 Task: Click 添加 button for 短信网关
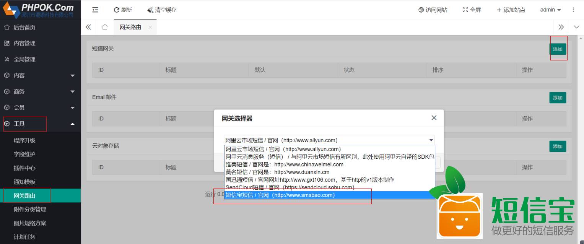pos(558,49)
